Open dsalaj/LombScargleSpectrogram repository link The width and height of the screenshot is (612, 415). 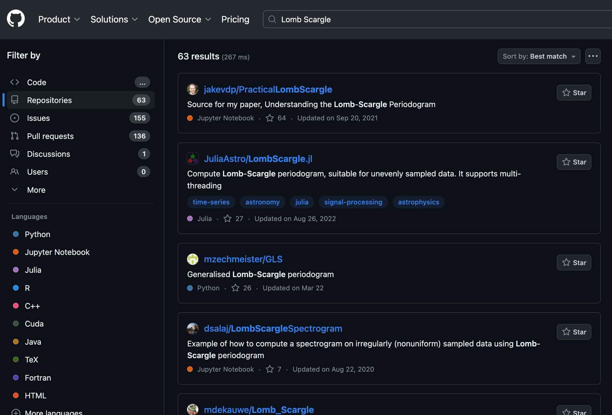[273, 329]
